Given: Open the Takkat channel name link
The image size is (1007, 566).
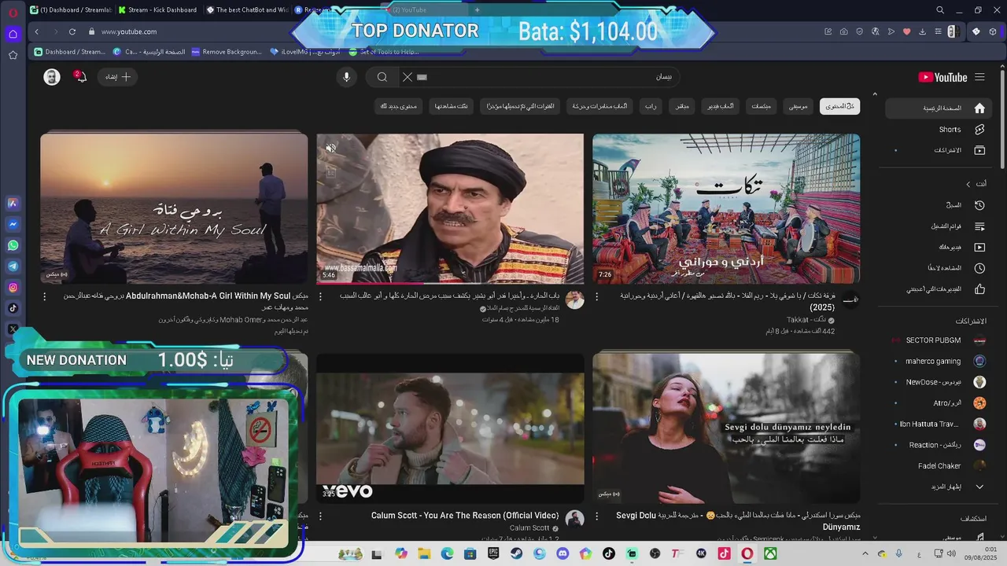Looking at the screenshot, I should click(806, 320).
